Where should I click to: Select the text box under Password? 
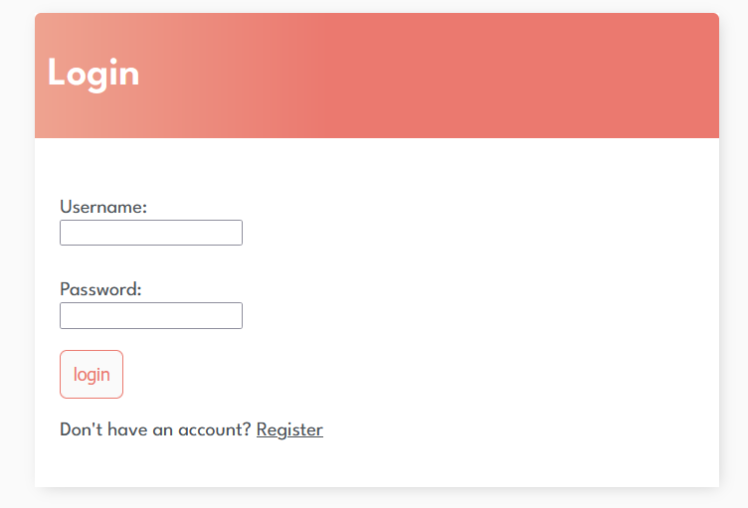click(x=151, y=316)
